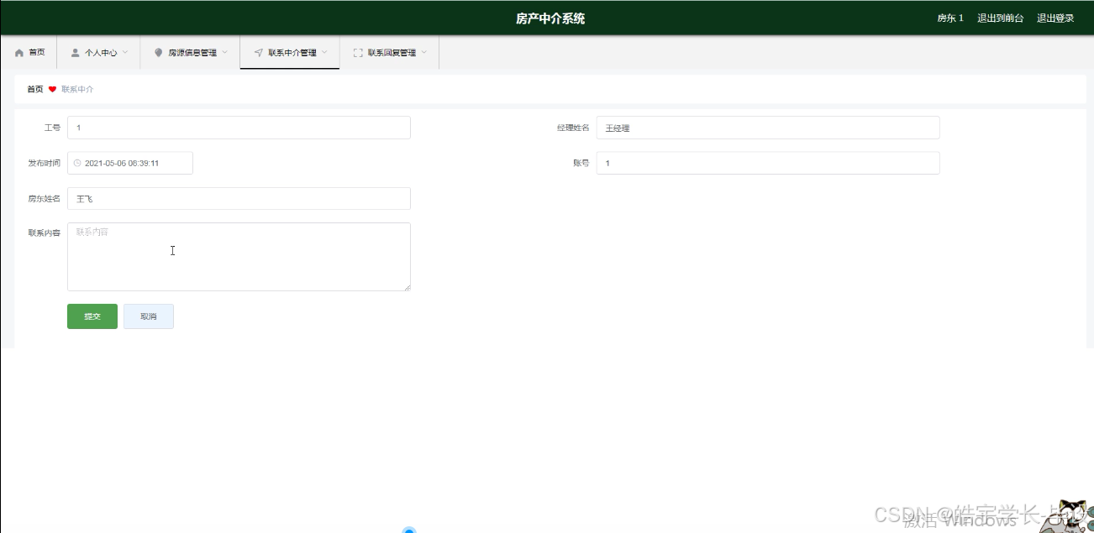The height and width of the screenshot is (533, 1094).
Task: Click the 联系中介 breadcrumb text
Action: (77, 89)
